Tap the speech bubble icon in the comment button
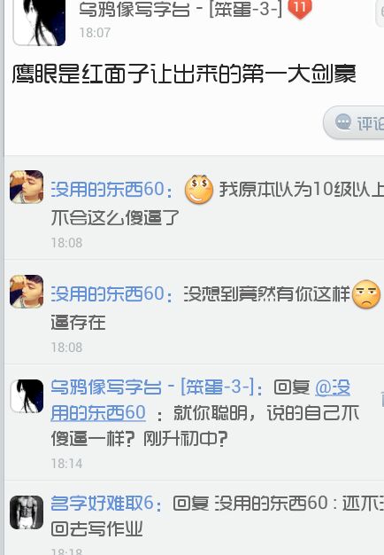 pyautogui.click(x=342, y=122)
